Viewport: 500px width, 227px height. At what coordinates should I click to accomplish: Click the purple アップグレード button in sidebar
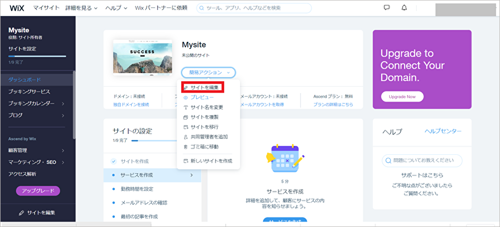[38, 191]
